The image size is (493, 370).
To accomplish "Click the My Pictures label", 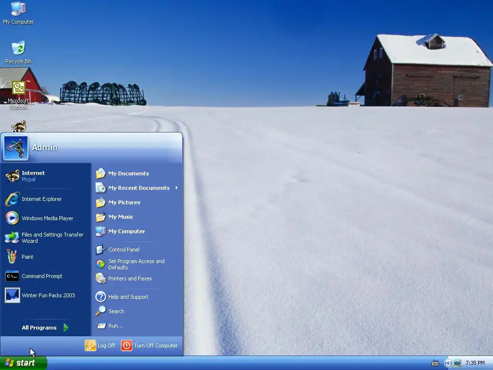I will [x=124, y=202].
